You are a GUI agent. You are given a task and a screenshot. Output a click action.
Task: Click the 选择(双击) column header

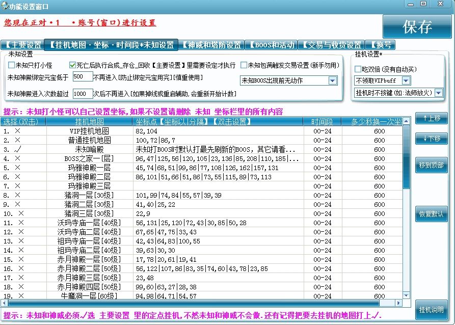point(23,122)
